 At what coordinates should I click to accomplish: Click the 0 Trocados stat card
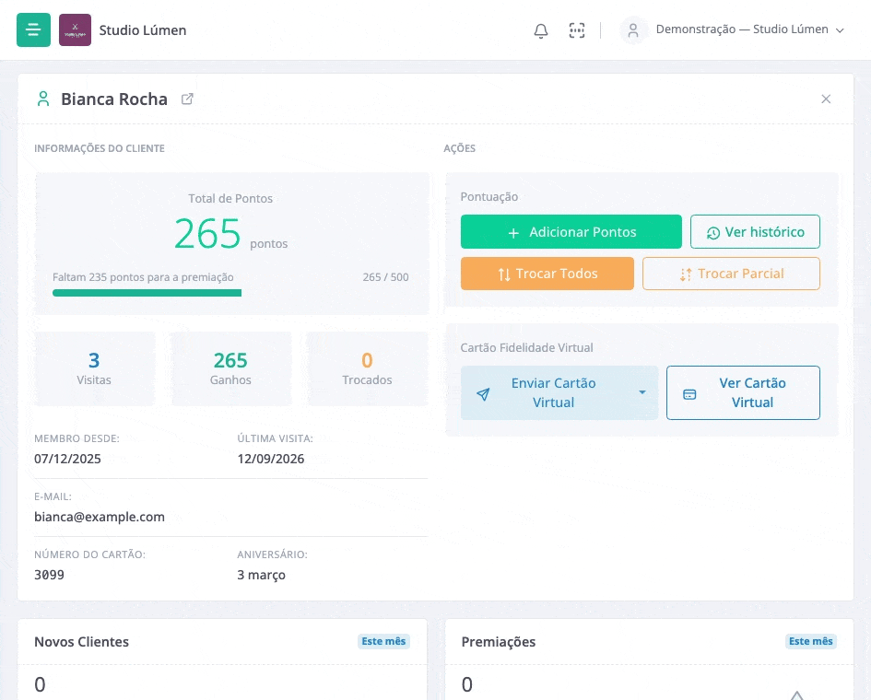tap(367, 368)
